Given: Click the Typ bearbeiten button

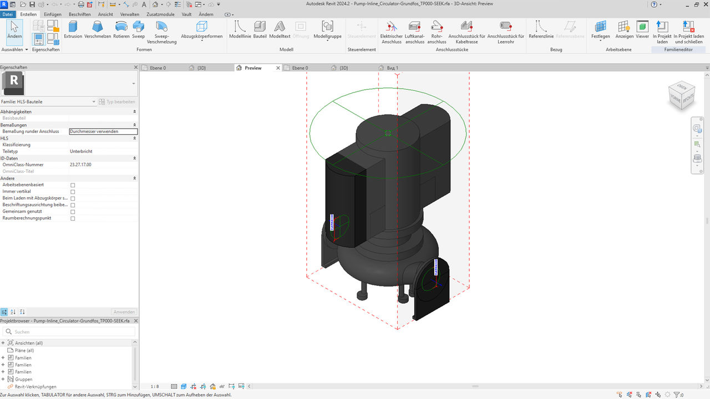Looking at the screenshot, I should tap(117, 101).
